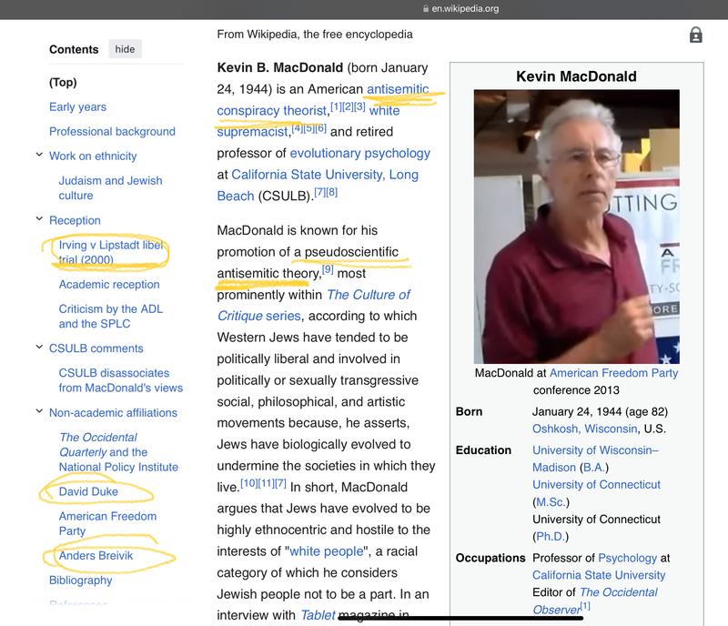Screen dimensions: 728x626
Task: Collapse the Non-academic affiliations chevron
Action: click(x=39, y=411)
